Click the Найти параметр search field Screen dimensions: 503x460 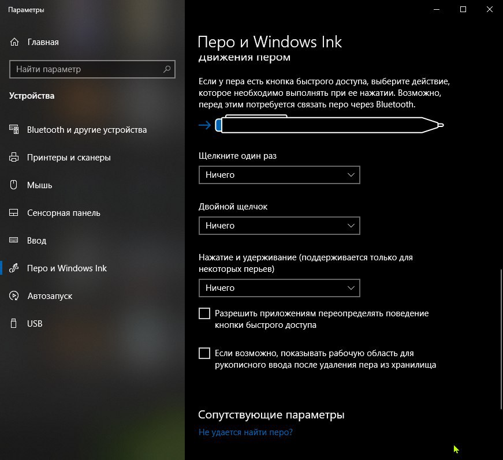(92, 69)
